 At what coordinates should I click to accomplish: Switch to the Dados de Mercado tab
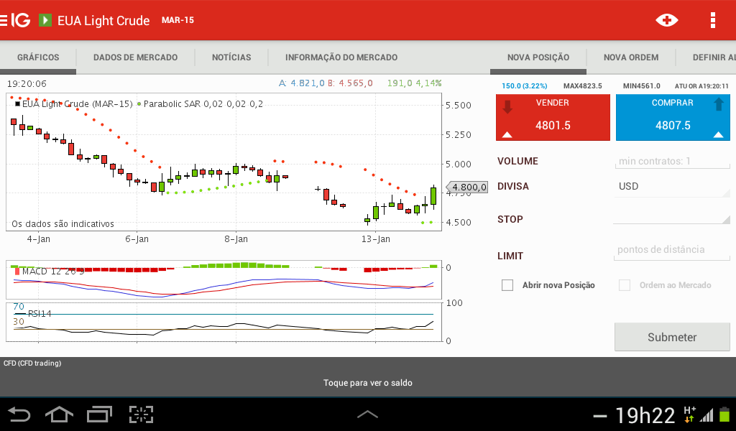point(135,57)
